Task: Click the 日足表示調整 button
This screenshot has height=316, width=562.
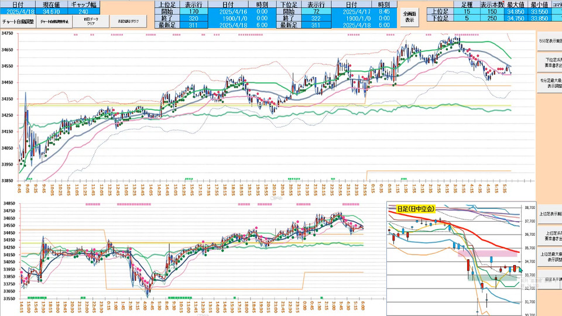Action: (x=550, y=280)
